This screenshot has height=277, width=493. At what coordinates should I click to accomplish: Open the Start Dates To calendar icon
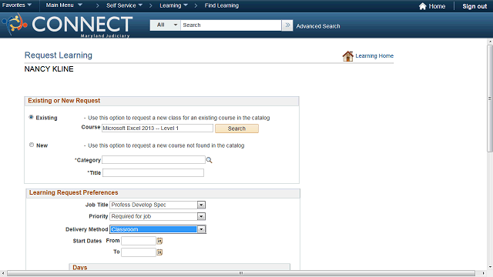point(159,252)
